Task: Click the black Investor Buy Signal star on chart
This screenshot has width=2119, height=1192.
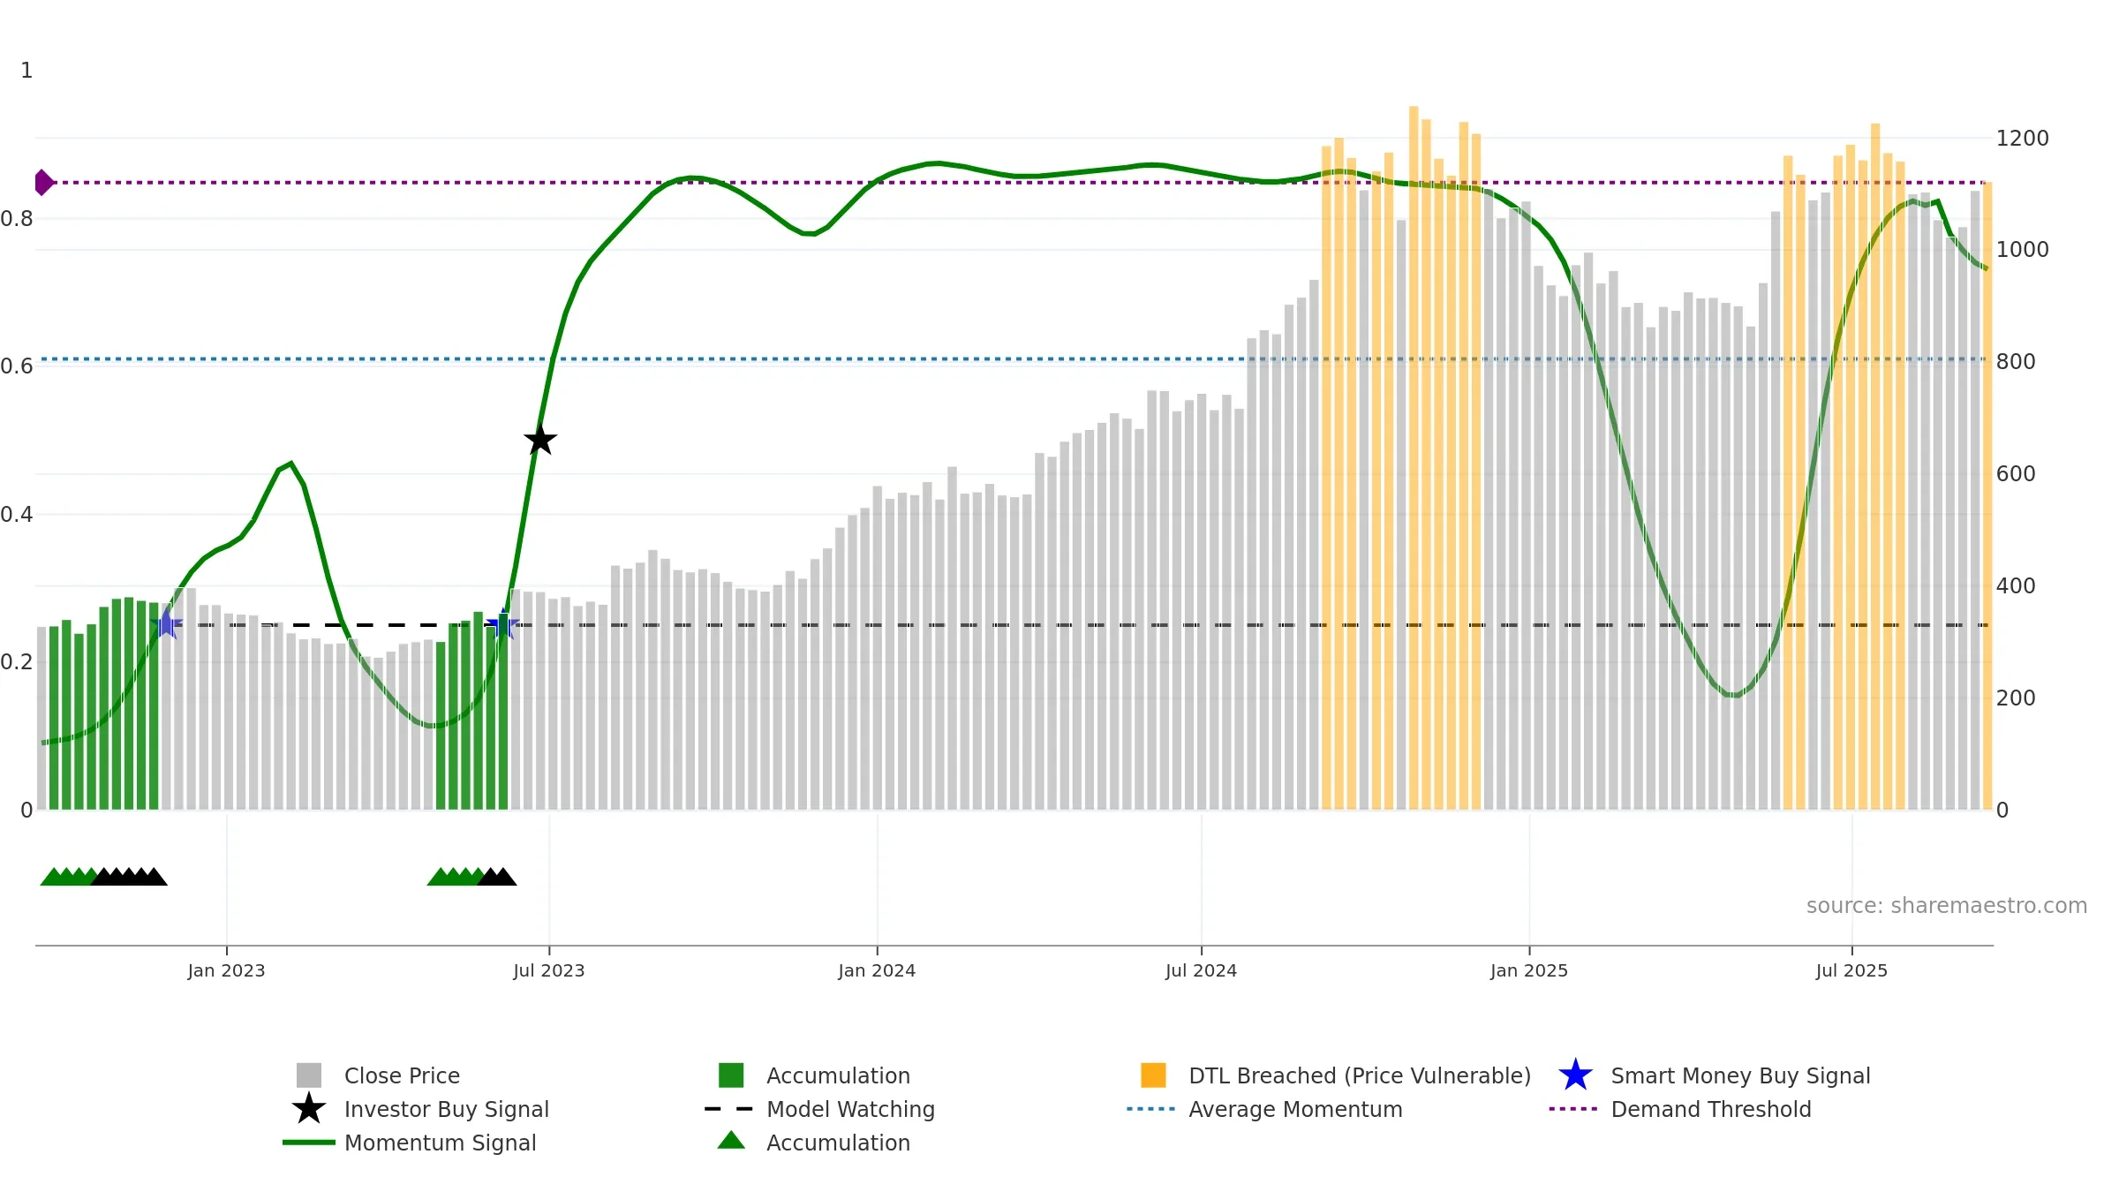Action: pyautogui.click(x=540, y=440)
